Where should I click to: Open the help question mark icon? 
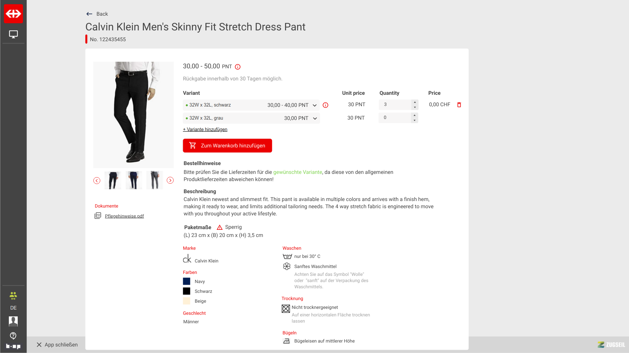click(x=13, y=336)
